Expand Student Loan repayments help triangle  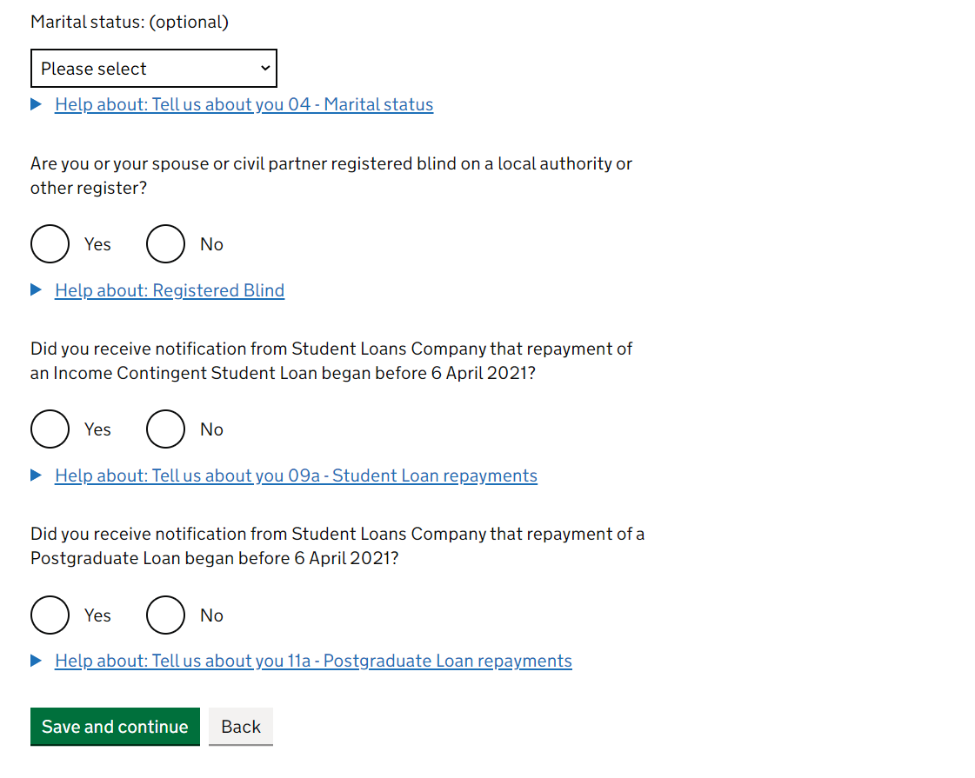(36, 475)
